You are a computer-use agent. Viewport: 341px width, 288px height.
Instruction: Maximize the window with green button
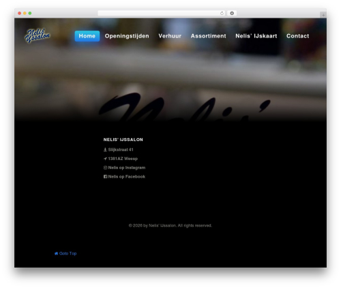tap(30, 13)
